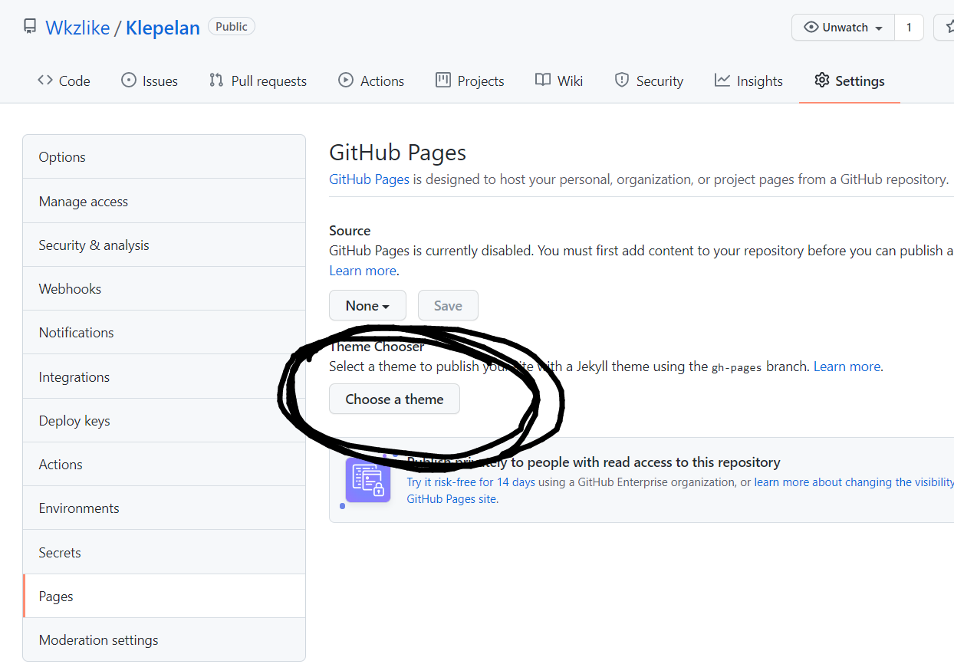The width and height of the screenshot is (954, 664).
Task: Click the GitHub Pages heading
Action: [397, 152]
